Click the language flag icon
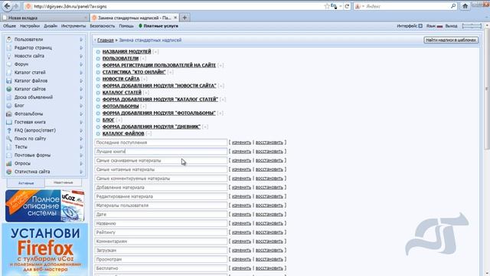The height and width of the screenshot is (276, 490). click(439, 26)
